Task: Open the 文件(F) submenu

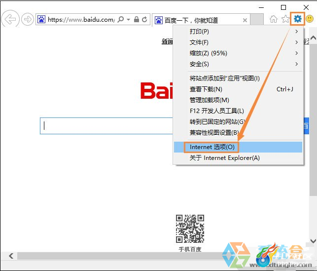Action: [238, 42]
